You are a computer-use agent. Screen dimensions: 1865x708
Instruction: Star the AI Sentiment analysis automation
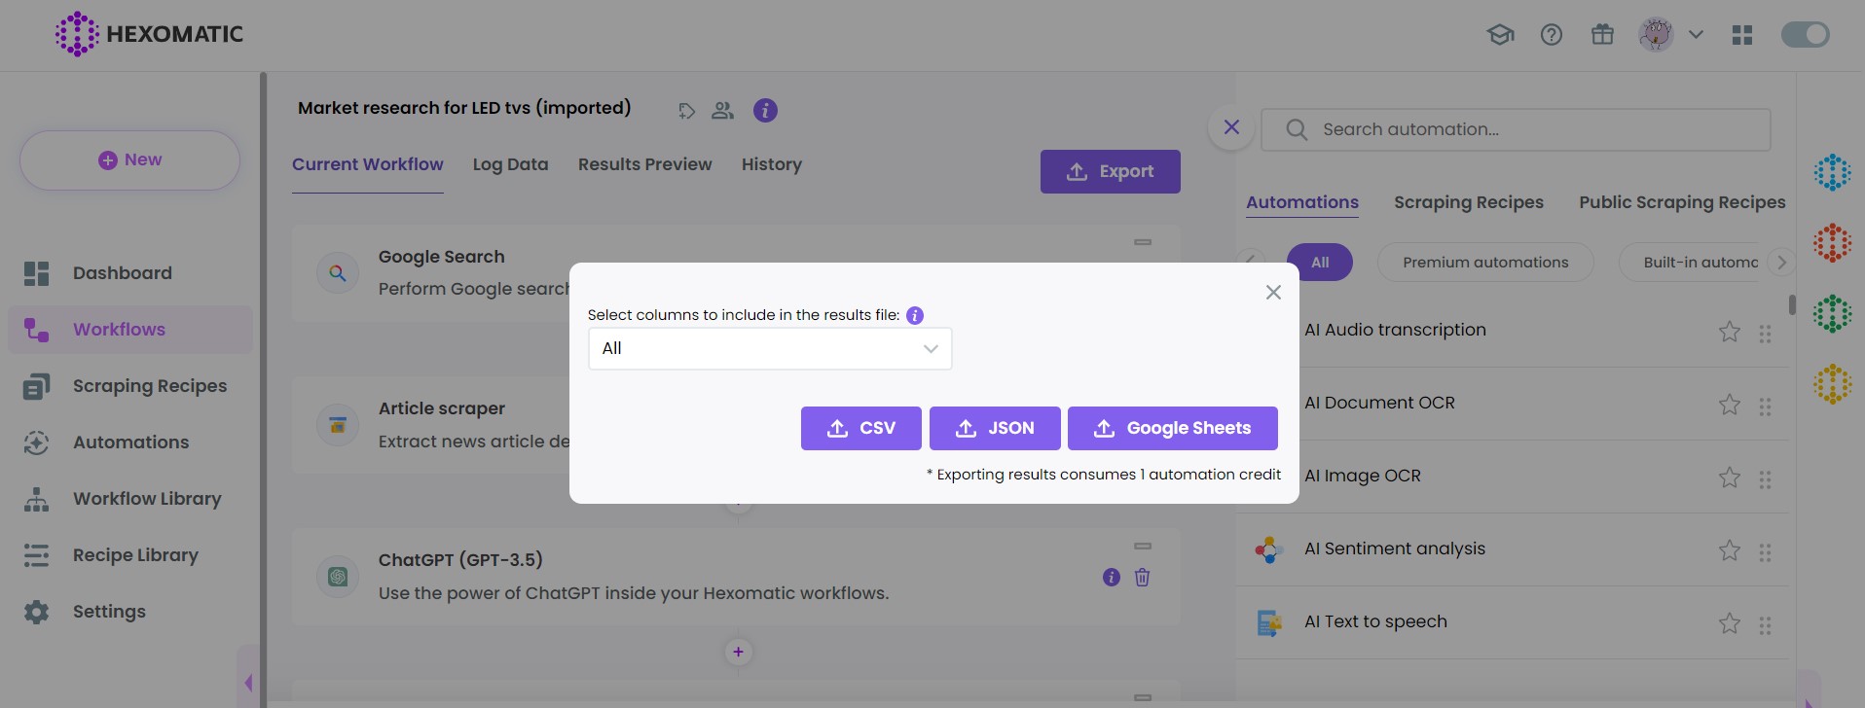pyautogui.click(x=1729, y=550)
